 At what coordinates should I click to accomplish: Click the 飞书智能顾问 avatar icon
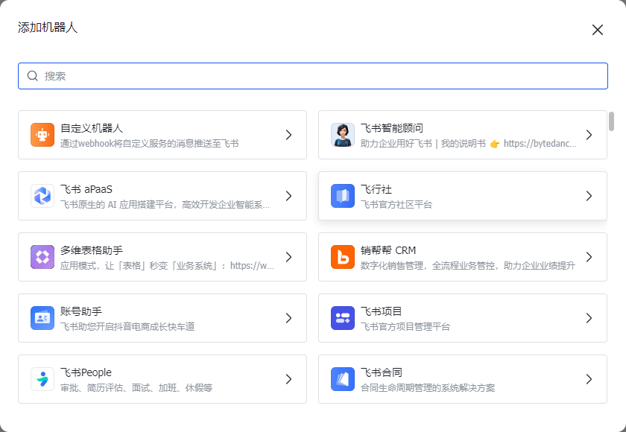[343, 135]
